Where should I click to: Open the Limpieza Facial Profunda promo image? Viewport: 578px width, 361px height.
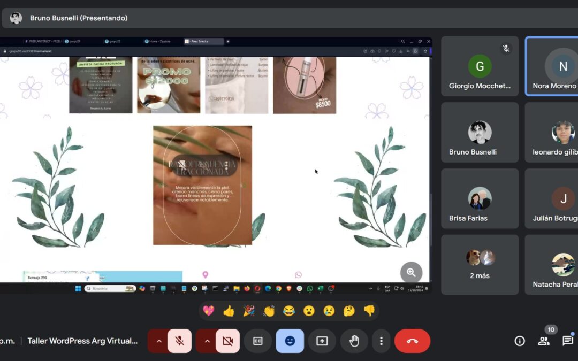[101, 85]
